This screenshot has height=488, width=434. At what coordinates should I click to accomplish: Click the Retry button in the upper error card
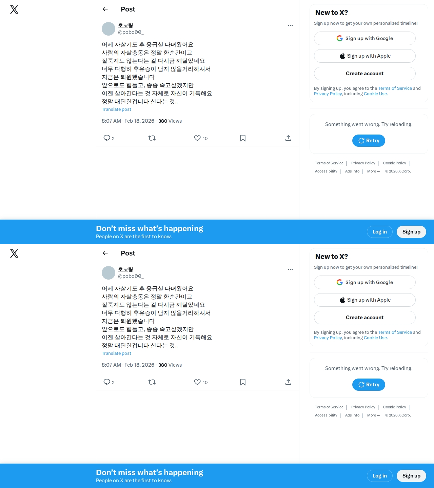[369, 141]
